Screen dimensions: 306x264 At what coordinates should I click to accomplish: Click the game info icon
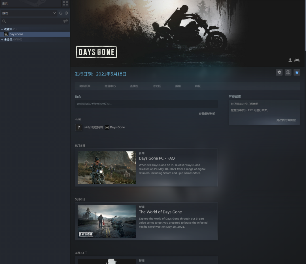click(288, 72)
